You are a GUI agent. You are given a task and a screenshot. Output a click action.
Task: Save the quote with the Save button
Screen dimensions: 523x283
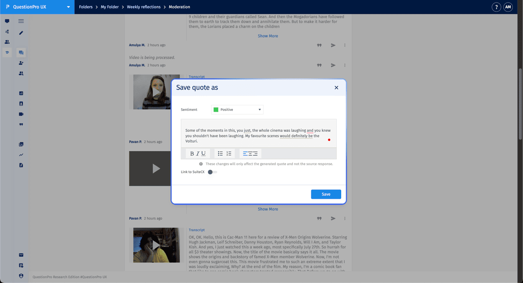(x=326, y=194)
